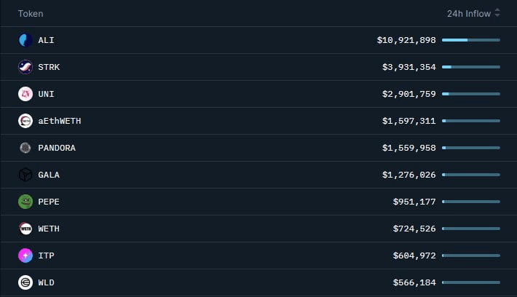Screen dimensions: 517x297
Task: Open the PANDORA token link
Action: (57, 148)
